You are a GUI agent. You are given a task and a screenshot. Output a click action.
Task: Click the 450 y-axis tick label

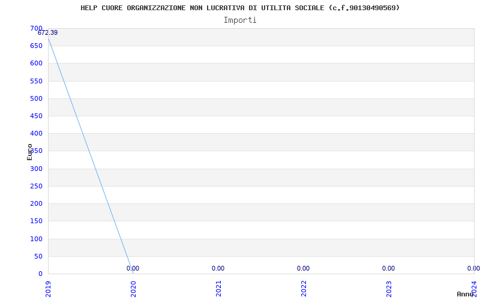click(x=36, y=116)
